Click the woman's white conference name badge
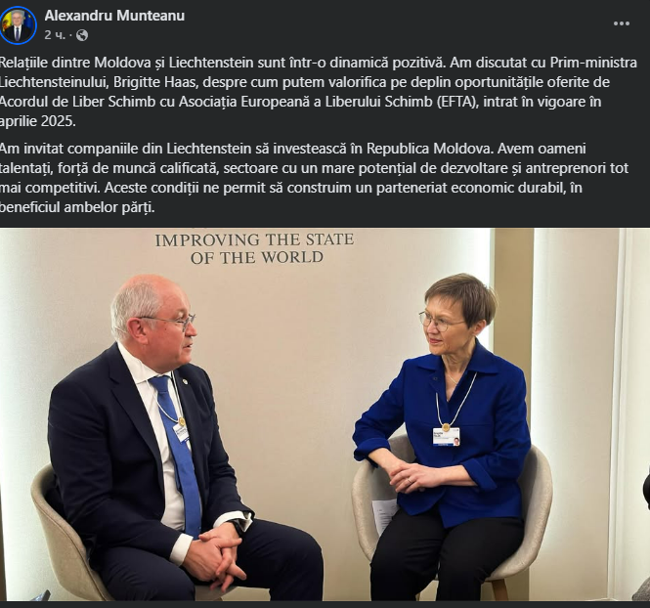650x608 pixels. 446,436
